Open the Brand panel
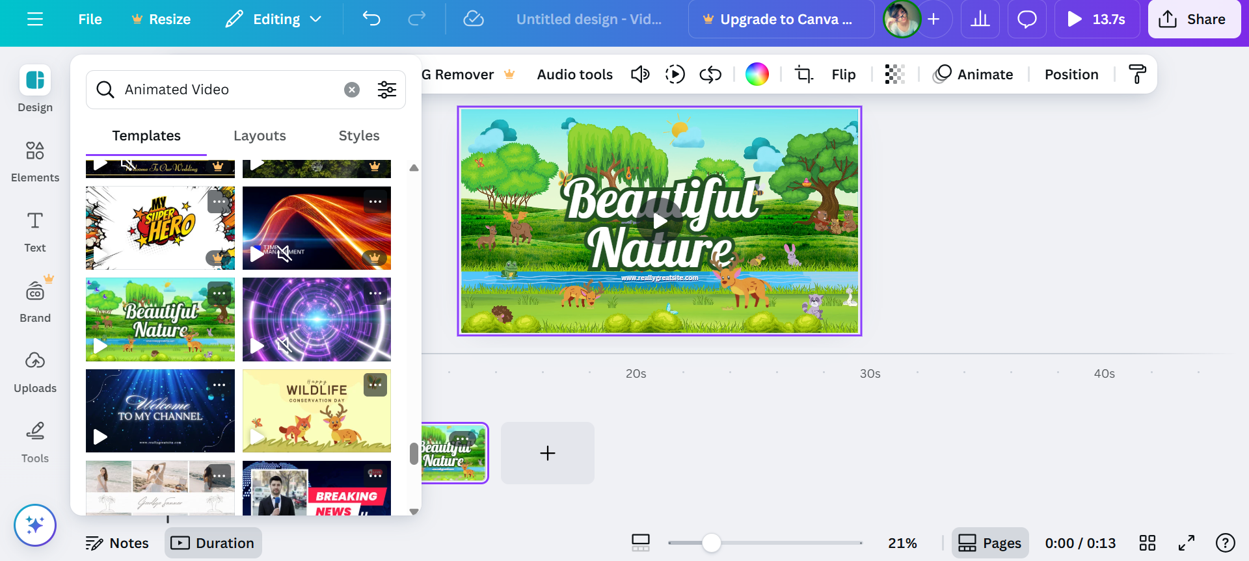The width and height of the screenshot is (1249, 561). (35, 302)
